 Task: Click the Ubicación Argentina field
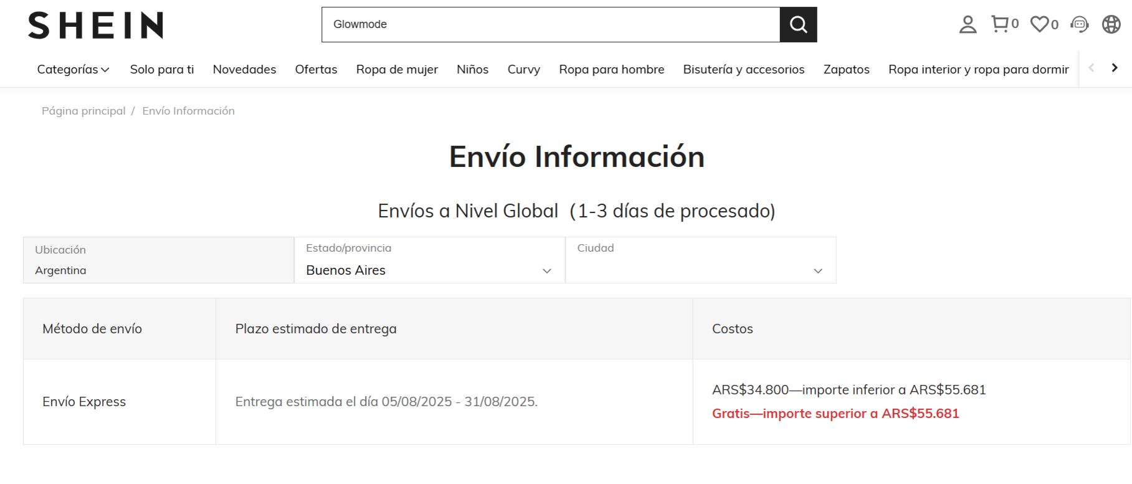click(x=158, y=260)
